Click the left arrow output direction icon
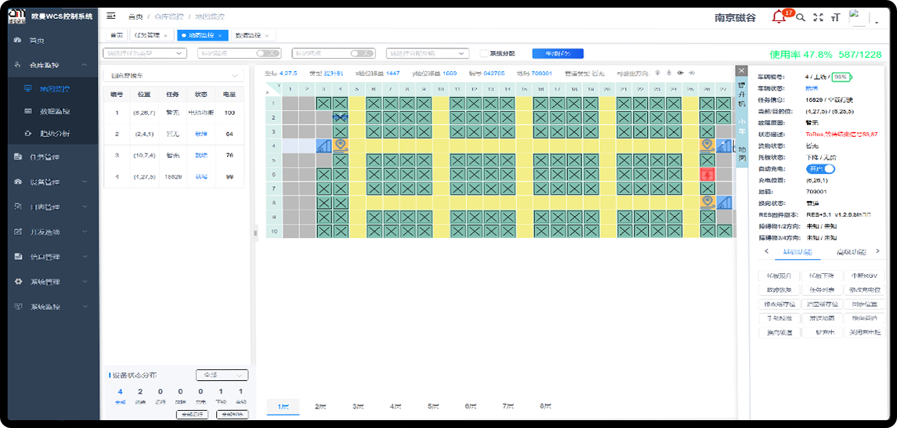This screenshot has height=428, width=897. pos(680,73)
